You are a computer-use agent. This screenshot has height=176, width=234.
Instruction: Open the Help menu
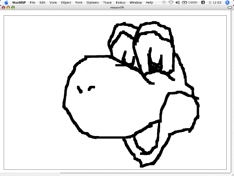(x=150, y=3)
